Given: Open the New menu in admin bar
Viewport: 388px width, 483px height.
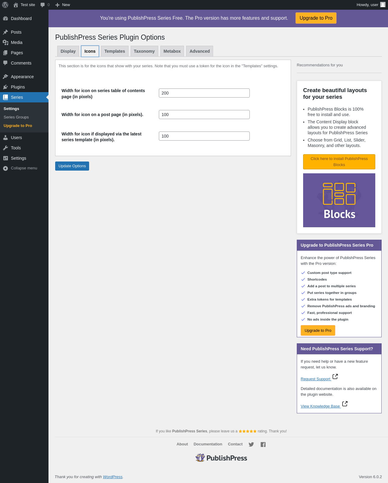Looking at the screenshot, I should 63,5.
